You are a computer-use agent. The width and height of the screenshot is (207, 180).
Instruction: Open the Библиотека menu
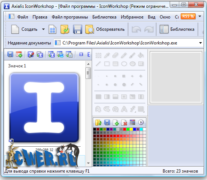[104, 17]
